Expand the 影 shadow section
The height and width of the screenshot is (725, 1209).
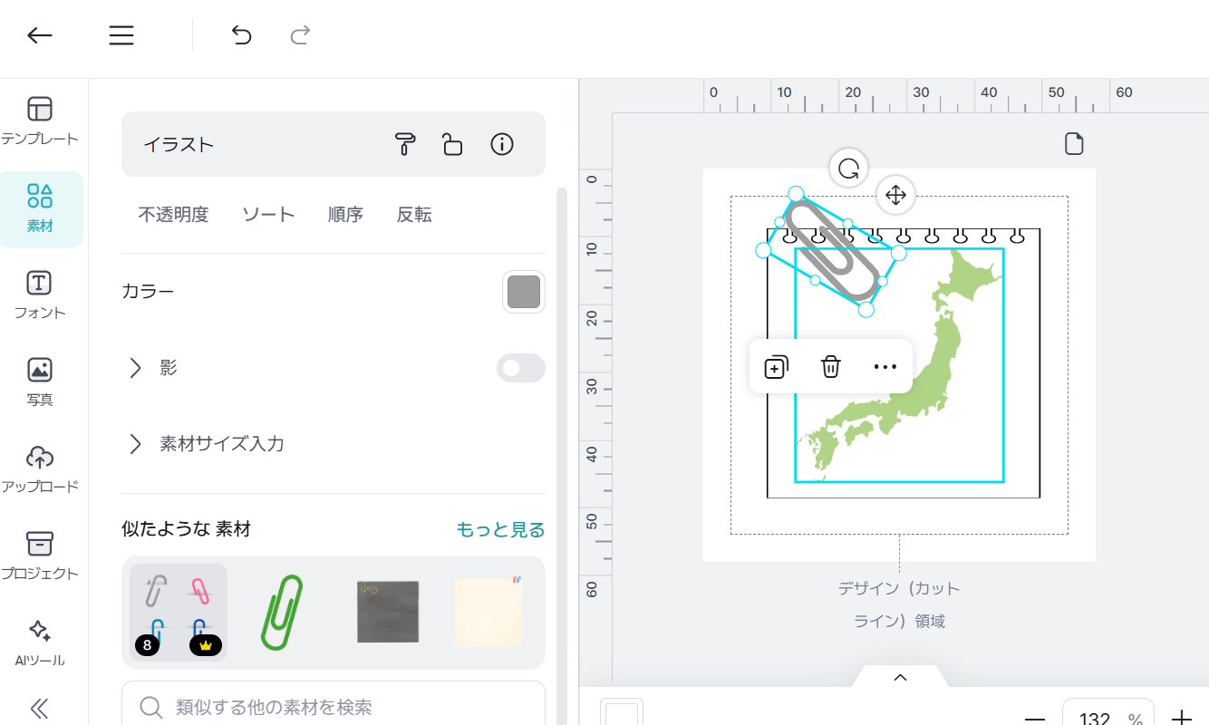pyautogui.click(x=136, y=368)
